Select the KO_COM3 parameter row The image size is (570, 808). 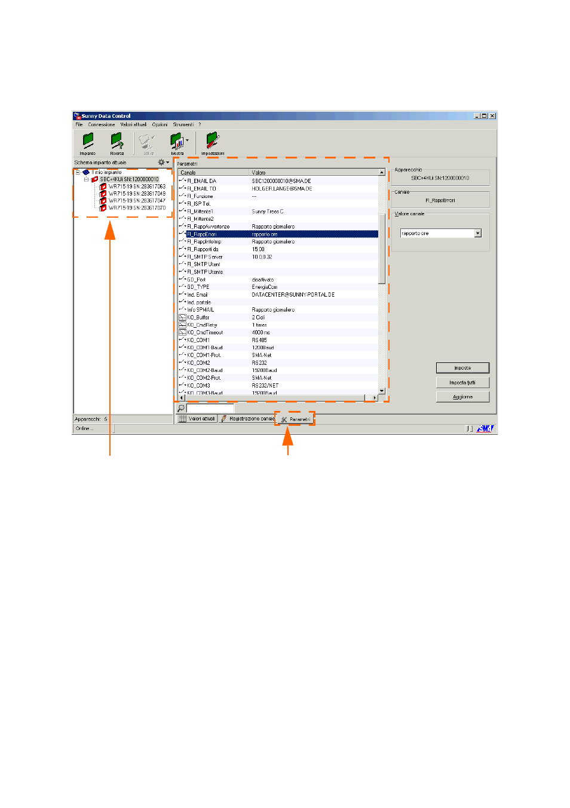pos(278,386)
